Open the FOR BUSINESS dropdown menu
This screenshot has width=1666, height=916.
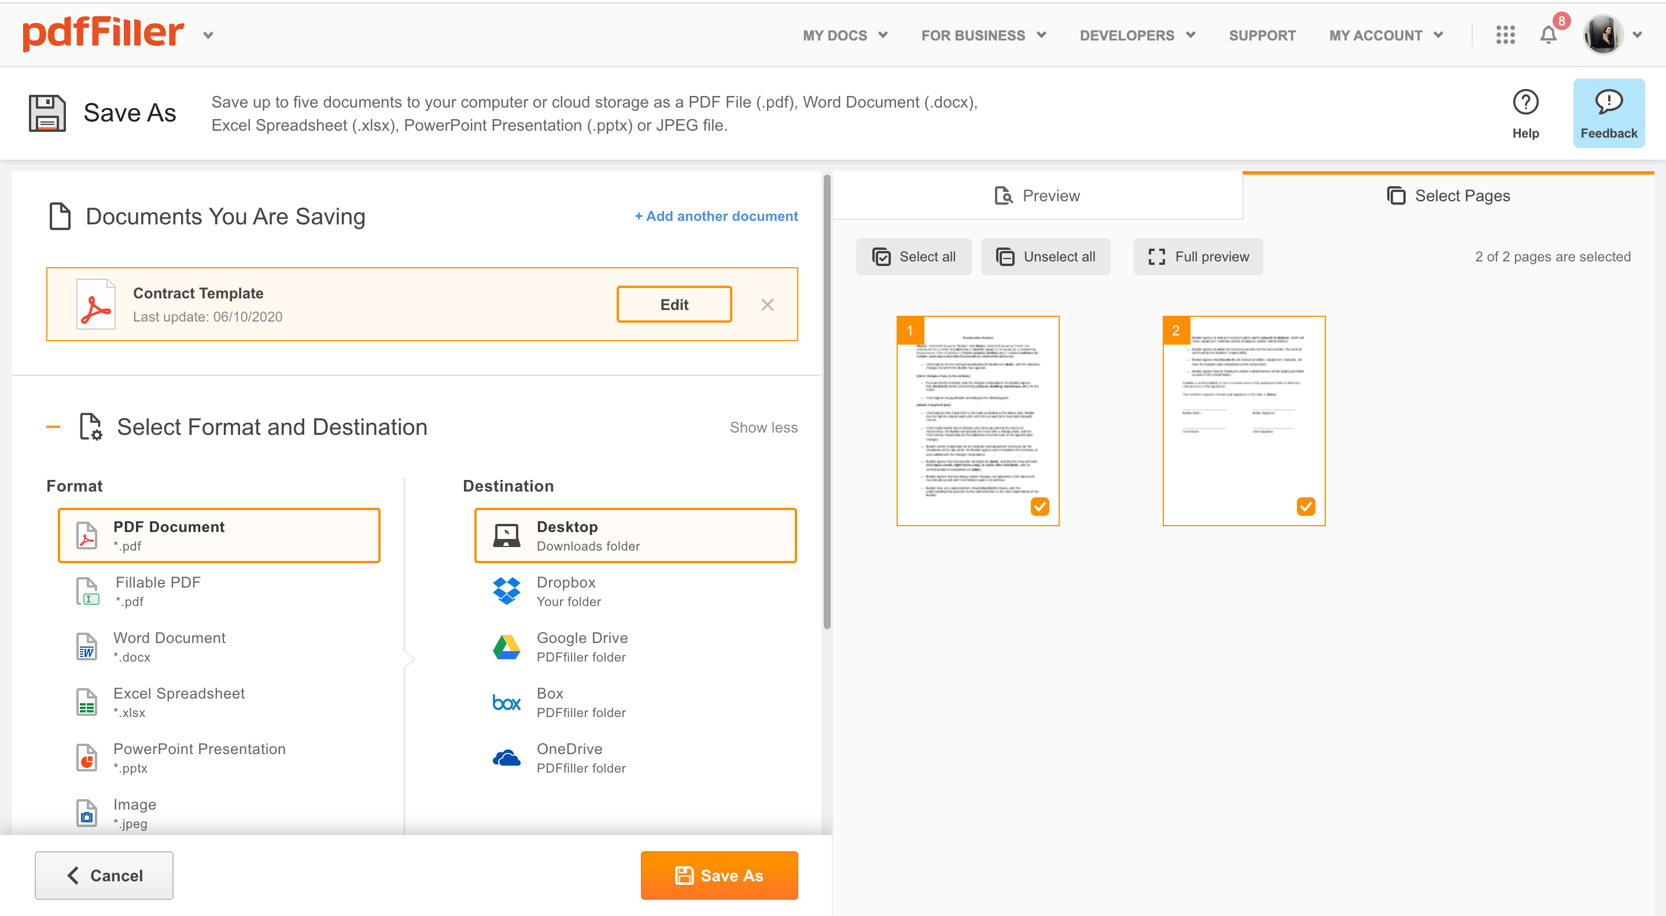click(x=983, y=35)
